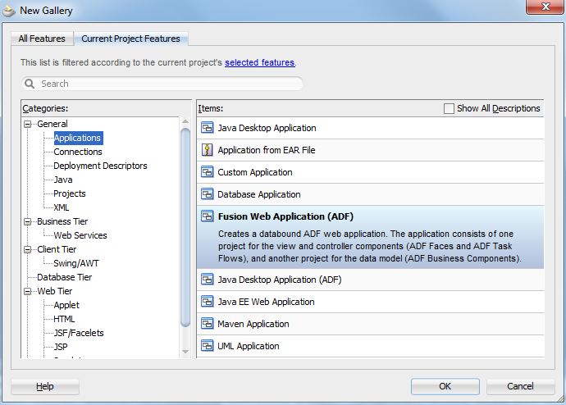Image resolution: width=566 pixels, height=405 pixels.
Task: Select the XML category
Action: [61, 207]
